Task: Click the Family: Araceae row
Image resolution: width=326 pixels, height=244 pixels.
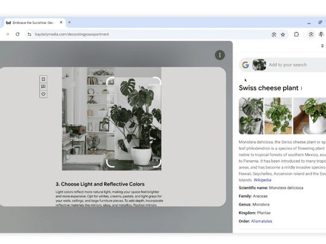Action: tap(253, 196)
